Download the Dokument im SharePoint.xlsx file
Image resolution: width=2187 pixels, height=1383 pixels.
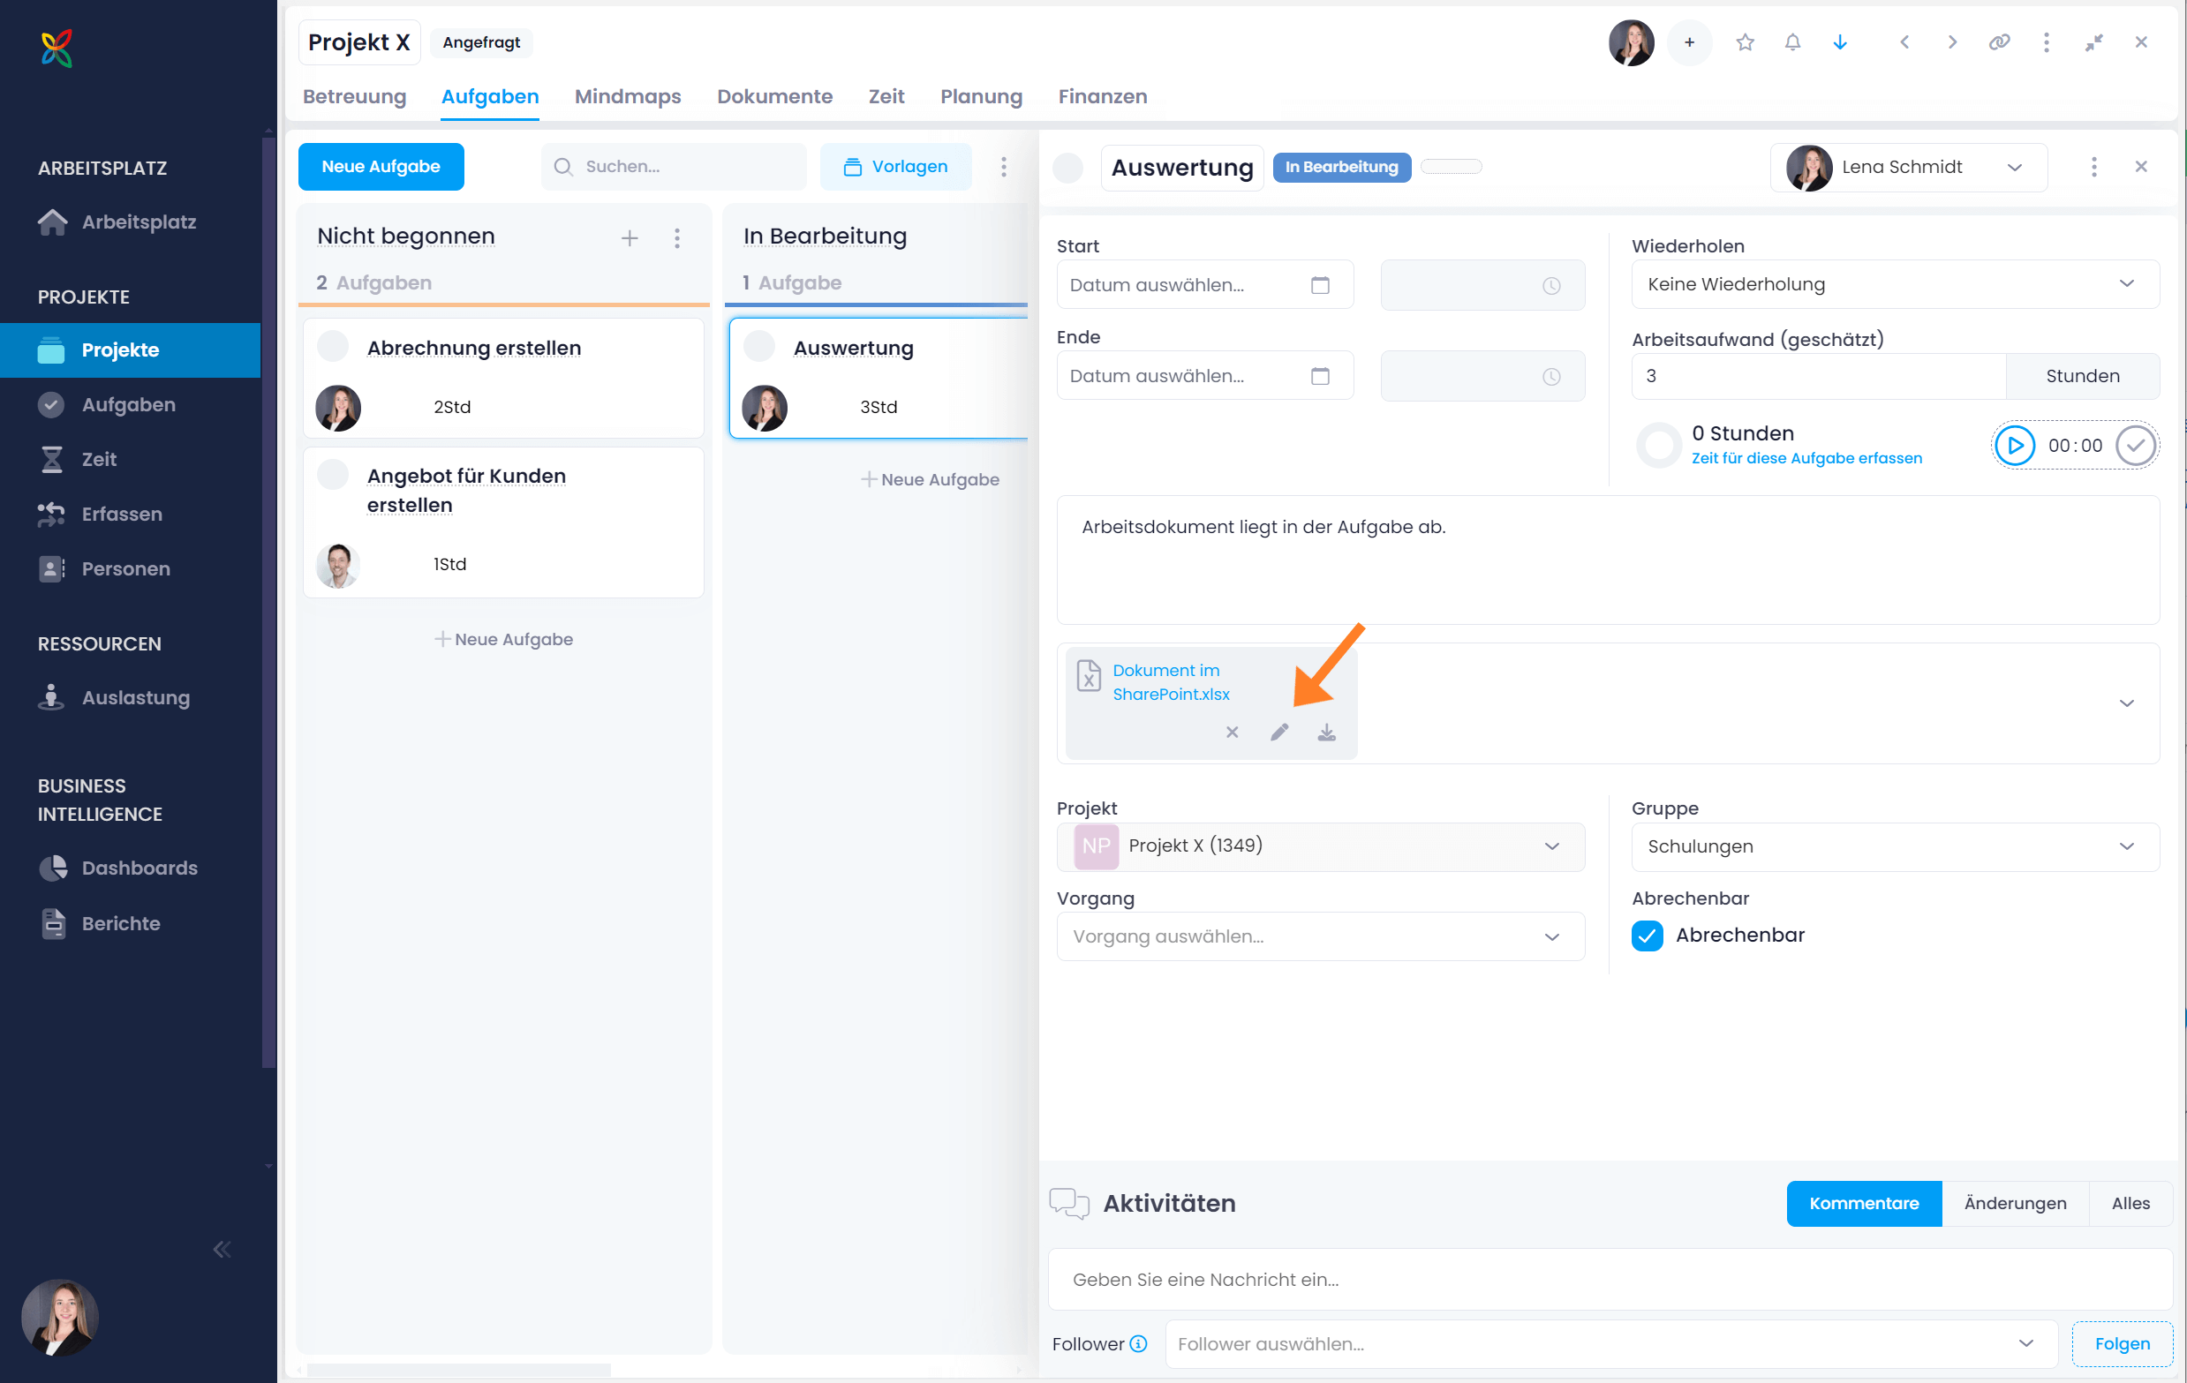pyautogui.click(x=1326, y=732)
